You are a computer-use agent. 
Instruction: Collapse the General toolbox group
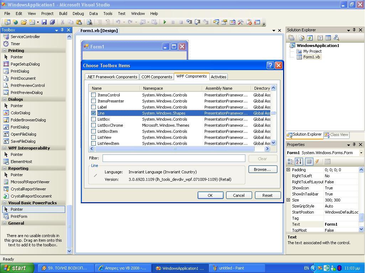pos(4,223)
